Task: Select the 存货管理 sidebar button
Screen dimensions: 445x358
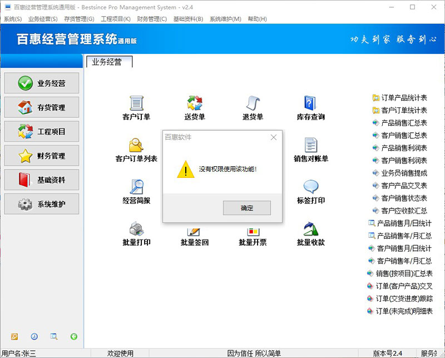Action: [41, 107]
